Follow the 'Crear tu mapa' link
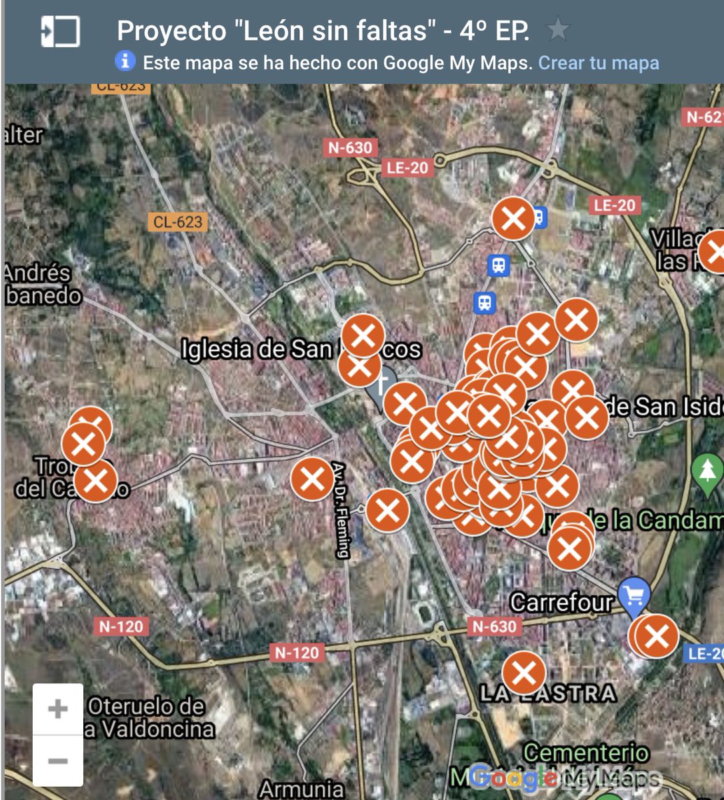The height and width of the screenshot is (800, 724). [599, 63]
